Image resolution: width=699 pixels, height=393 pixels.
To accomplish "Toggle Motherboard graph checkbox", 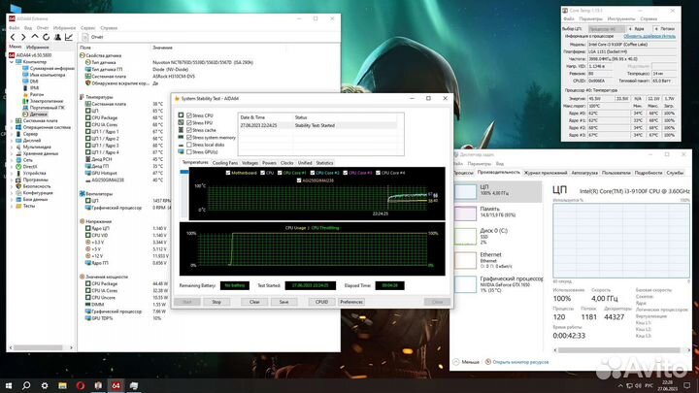I will 228,173.
